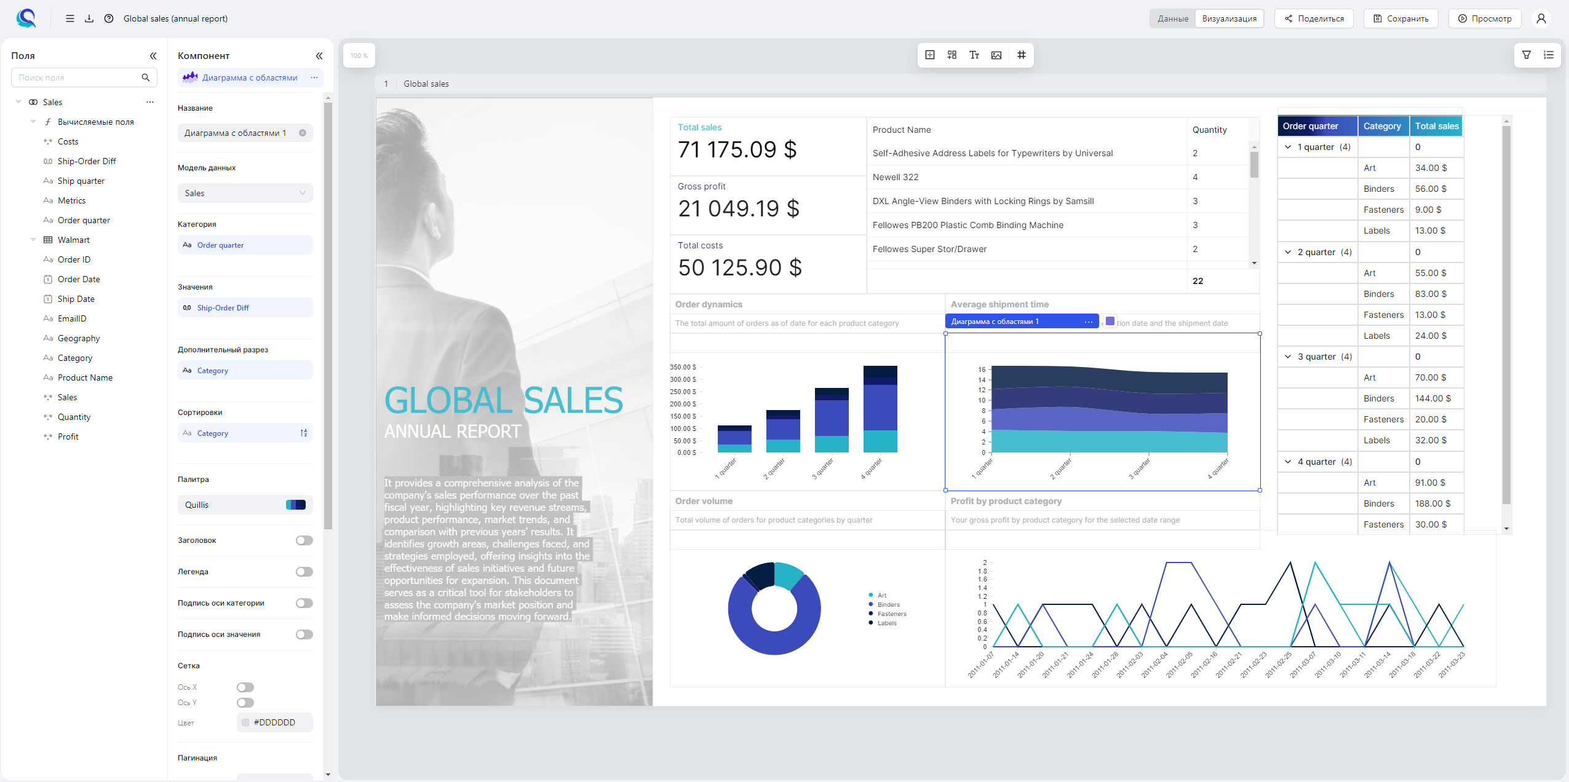
Task: Collapse the Компонент panel
Action: 319,56
